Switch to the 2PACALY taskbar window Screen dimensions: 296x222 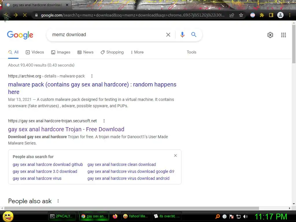click(62, 216)
